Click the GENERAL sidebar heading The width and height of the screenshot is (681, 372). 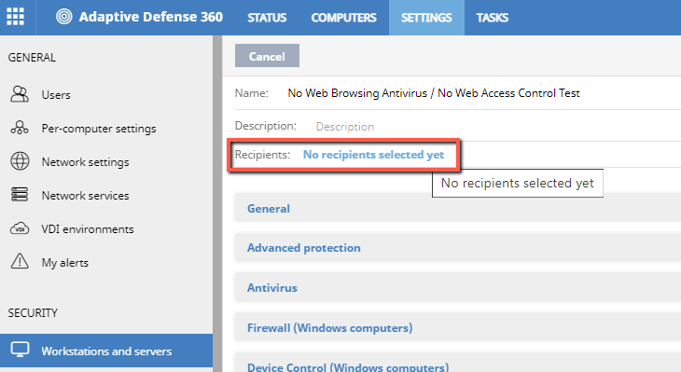click(32, 57)
